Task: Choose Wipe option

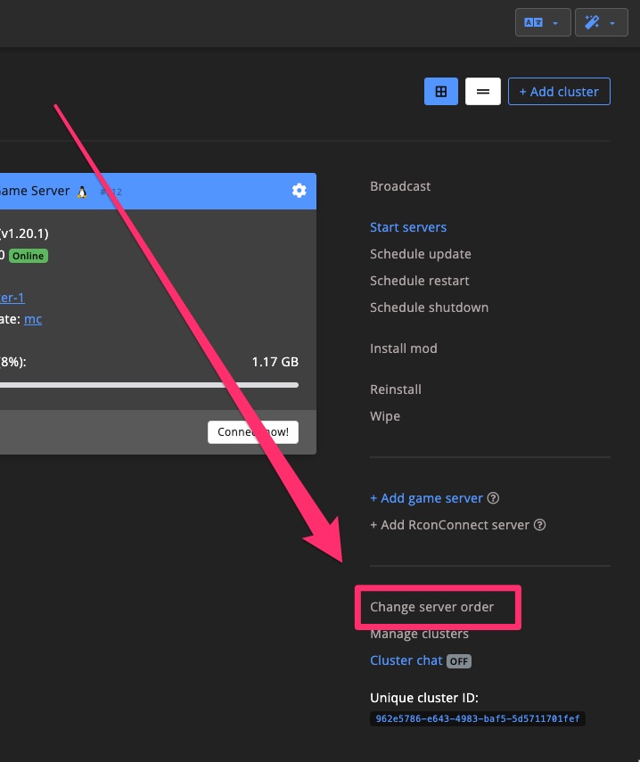Action: point(385,416)
